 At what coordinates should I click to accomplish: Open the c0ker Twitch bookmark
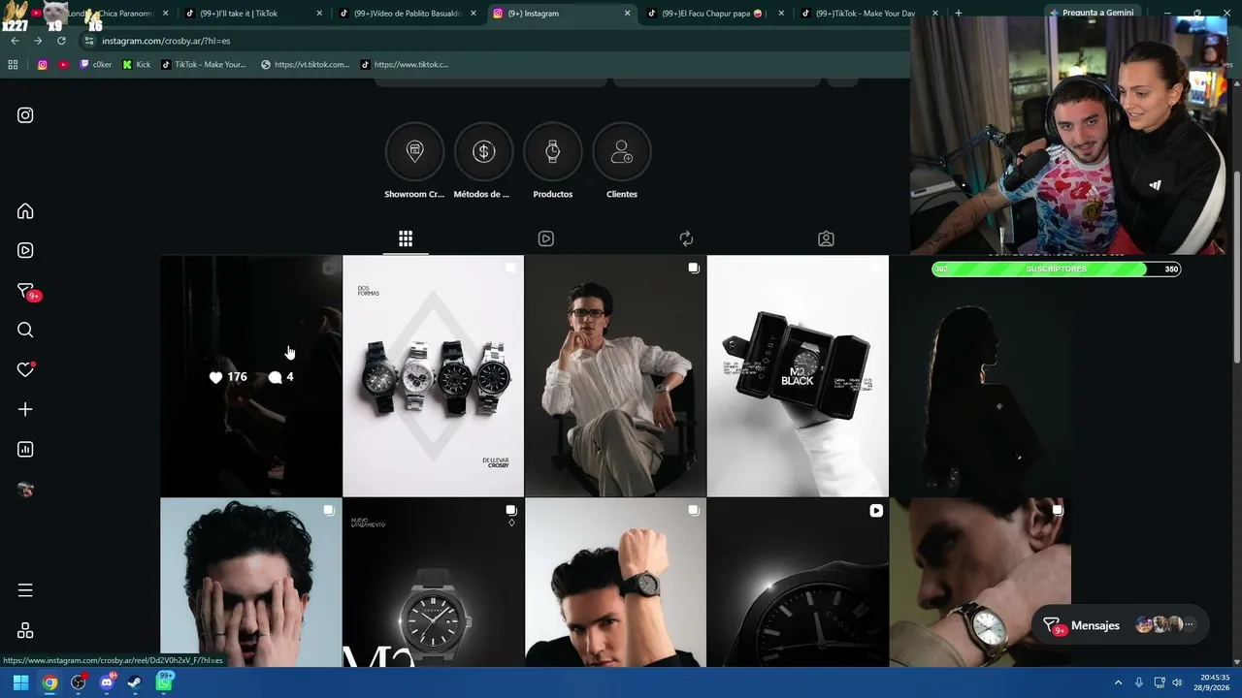pos(96,65)
